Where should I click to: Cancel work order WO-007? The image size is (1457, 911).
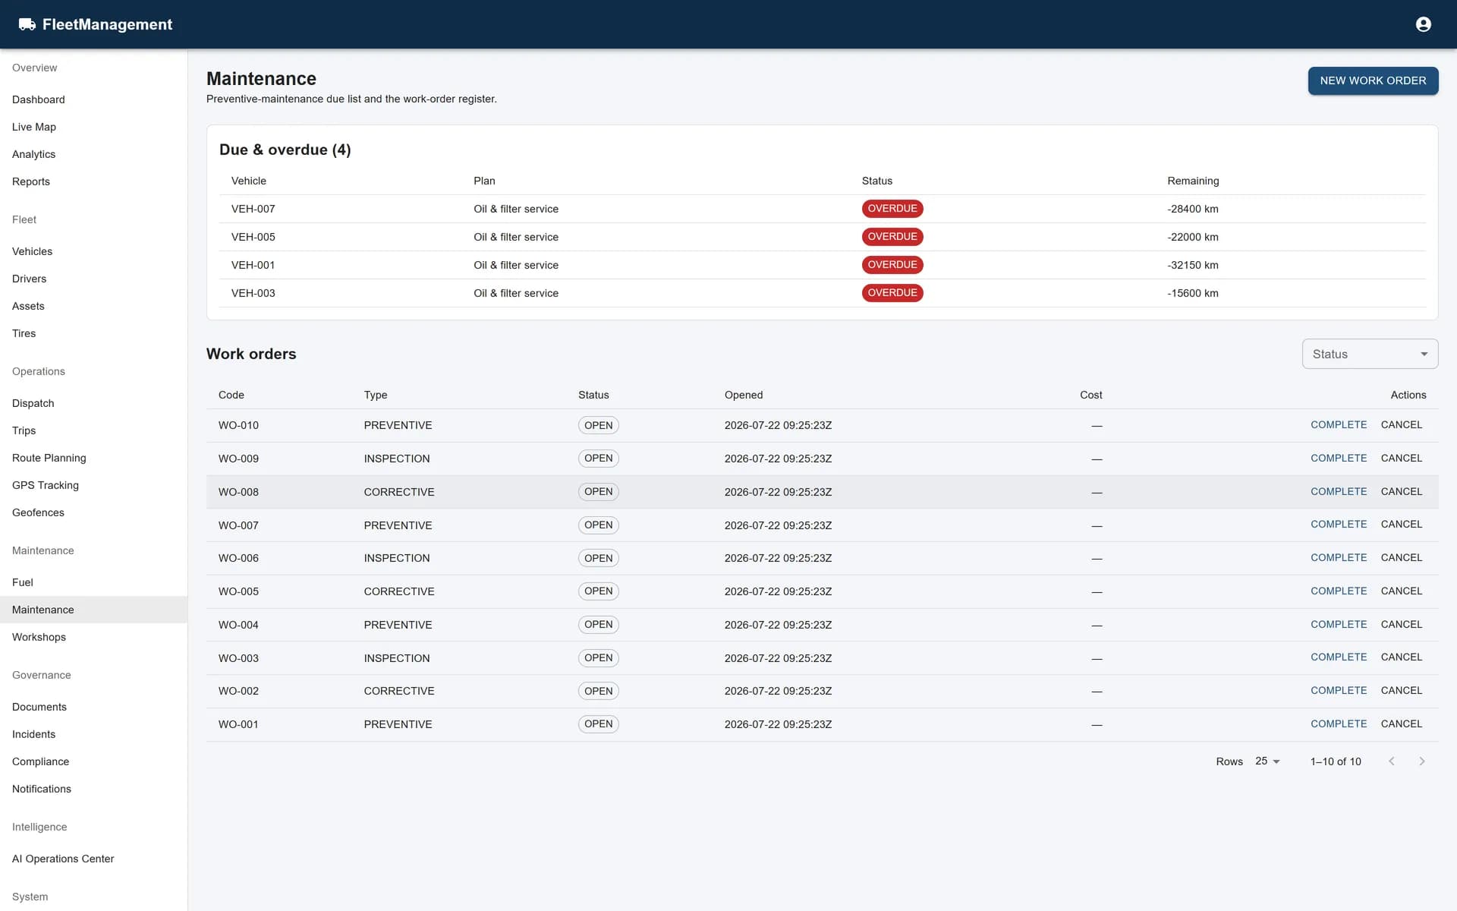pyautogui.click(x=1402, y=525)
